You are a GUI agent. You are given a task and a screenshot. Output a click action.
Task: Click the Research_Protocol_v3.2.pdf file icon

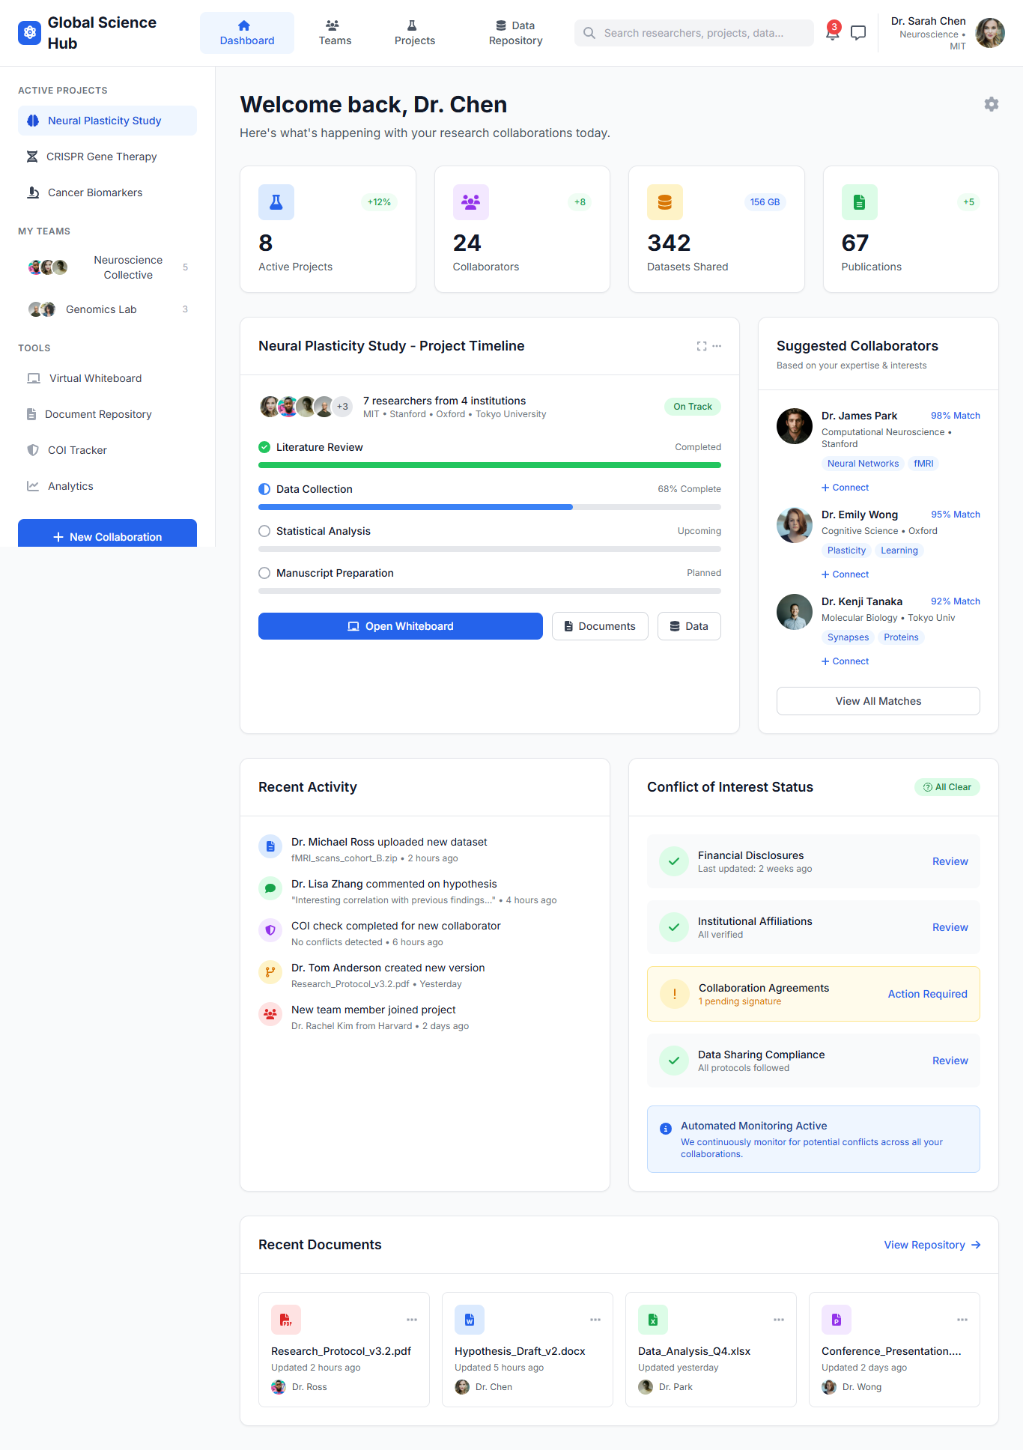pyautogui.click(x=286, y=1320)
